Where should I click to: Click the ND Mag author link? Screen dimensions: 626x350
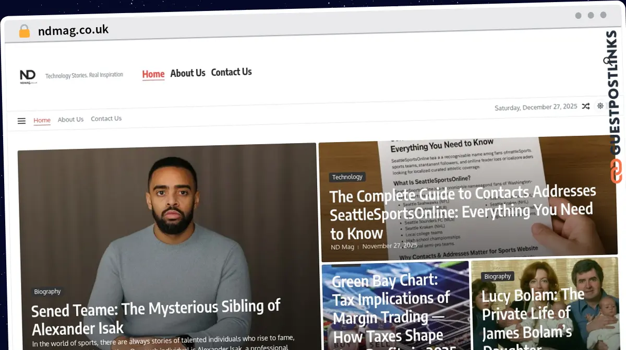[x=342, y=247]
